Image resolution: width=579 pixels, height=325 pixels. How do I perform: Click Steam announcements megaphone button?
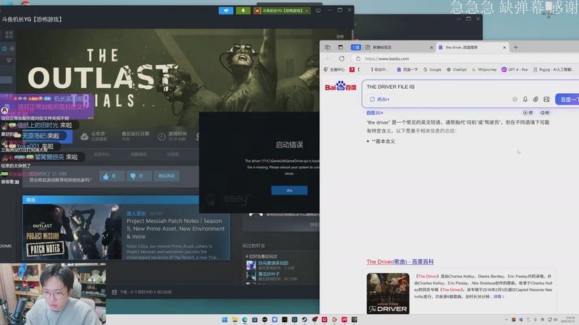(226, 11)
